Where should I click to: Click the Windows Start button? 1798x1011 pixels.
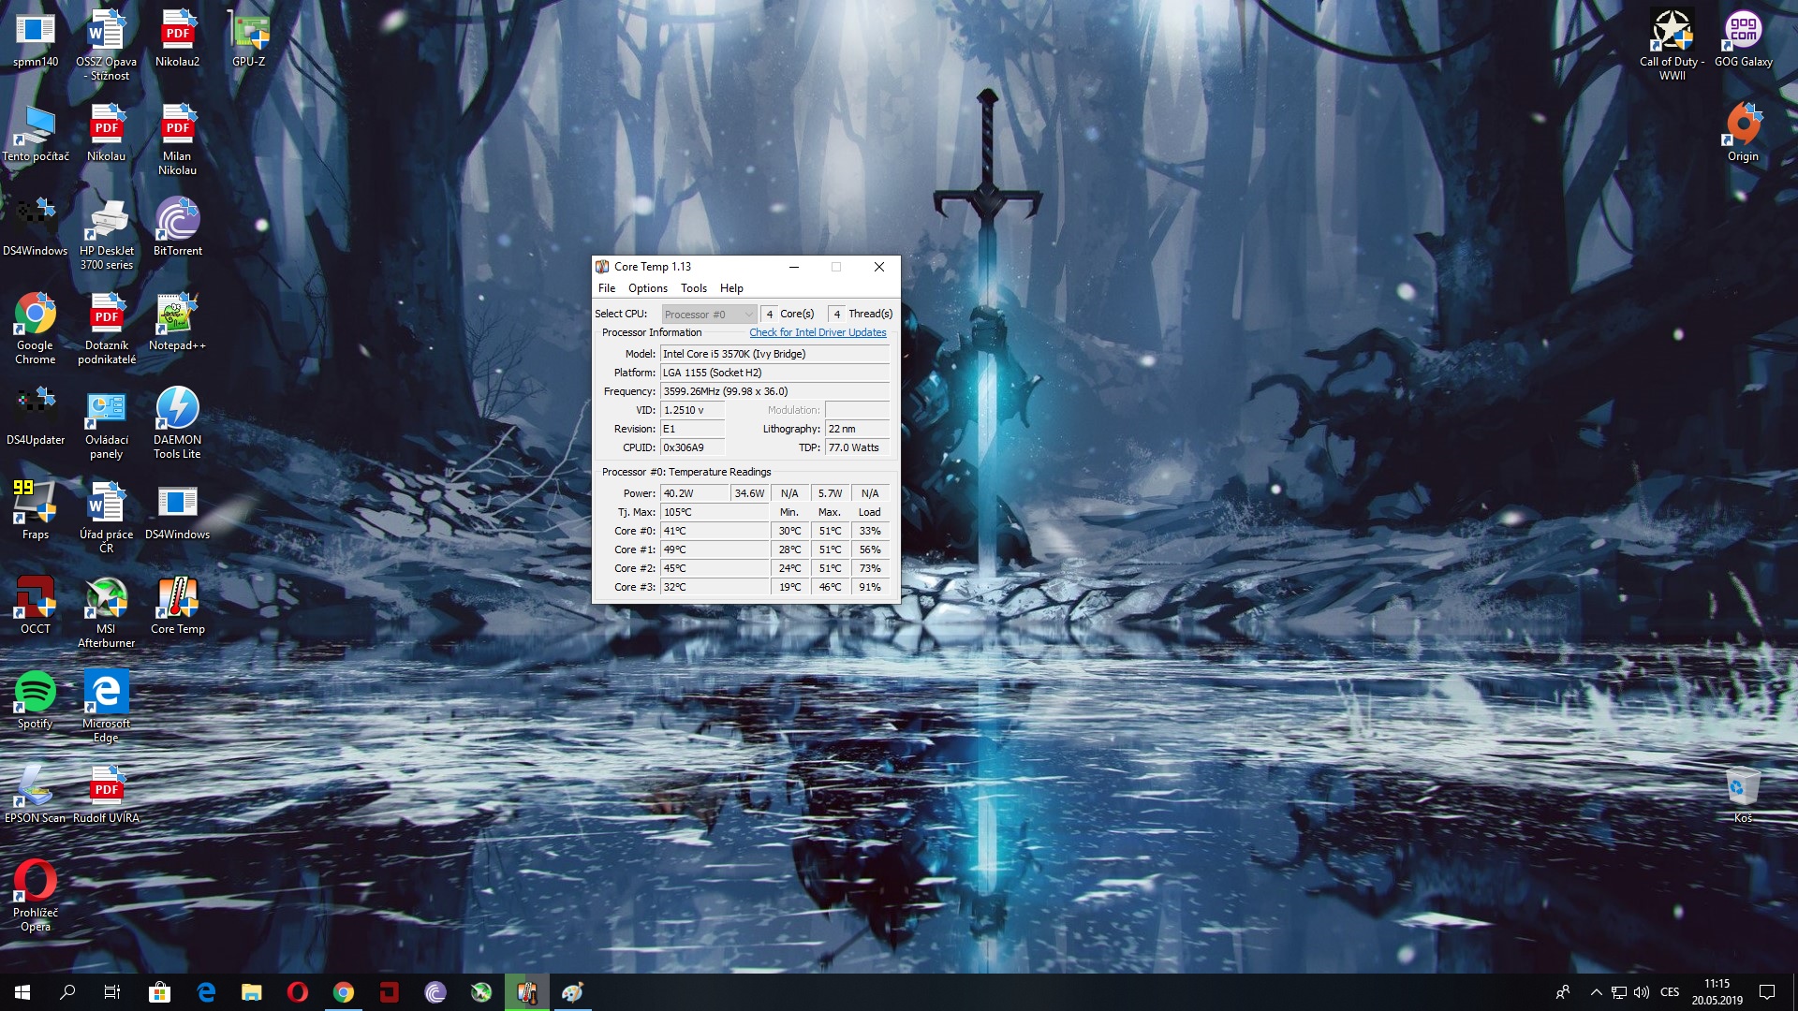(22, 992)
